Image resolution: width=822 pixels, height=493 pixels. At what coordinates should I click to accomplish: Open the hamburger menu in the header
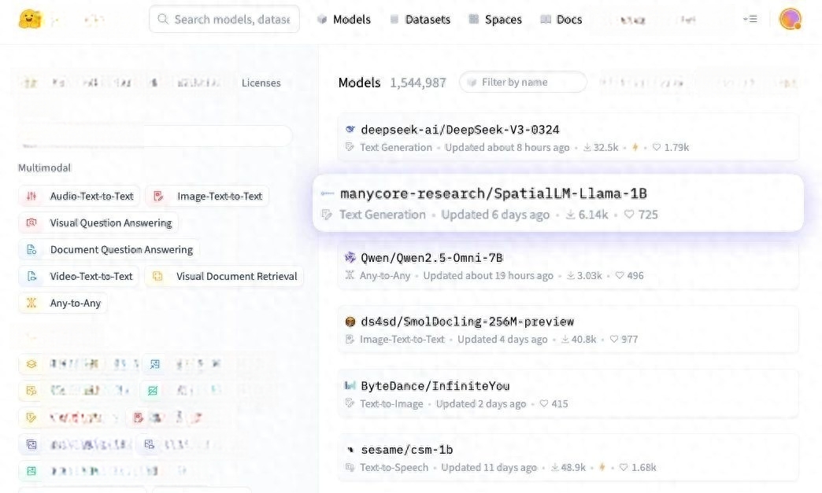pos(750,20)
